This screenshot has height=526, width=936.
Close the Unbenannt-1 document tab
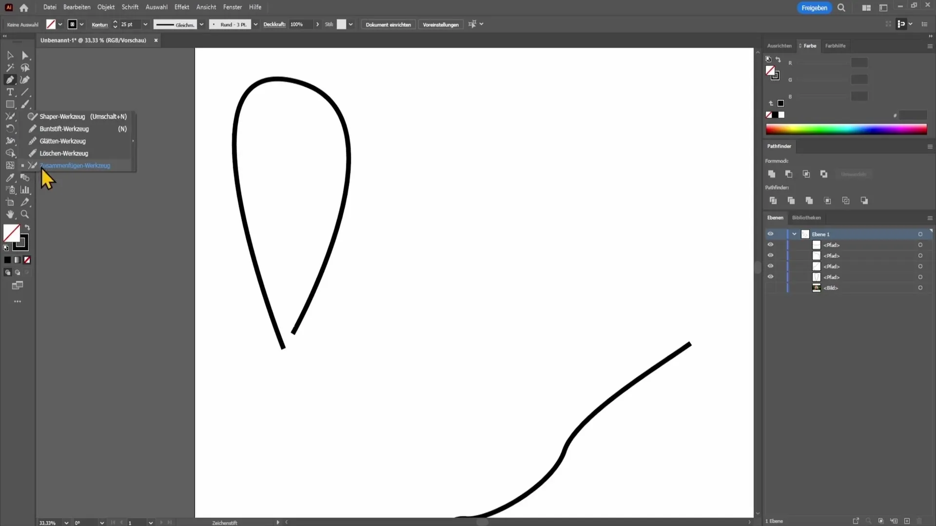tap(156, 40)
